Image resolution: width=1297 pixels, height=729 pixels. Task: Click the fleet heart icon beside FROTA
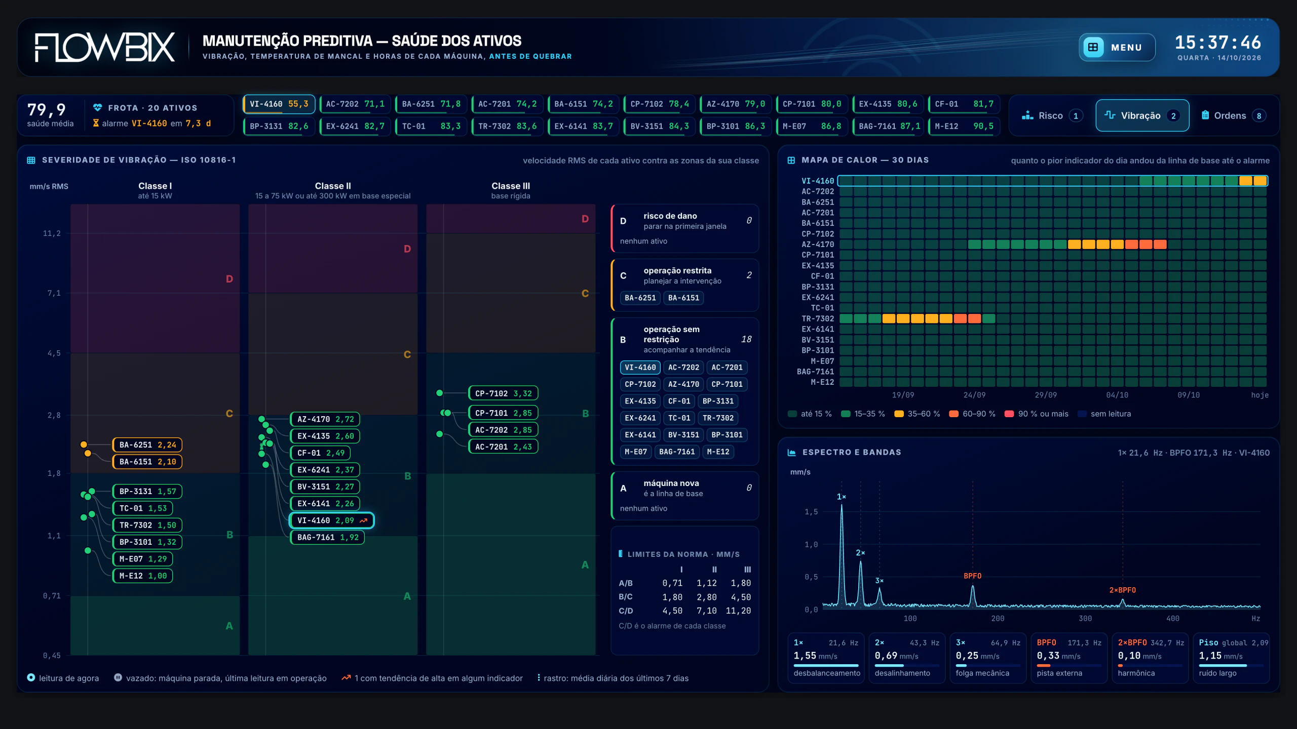tap(98, 107)
